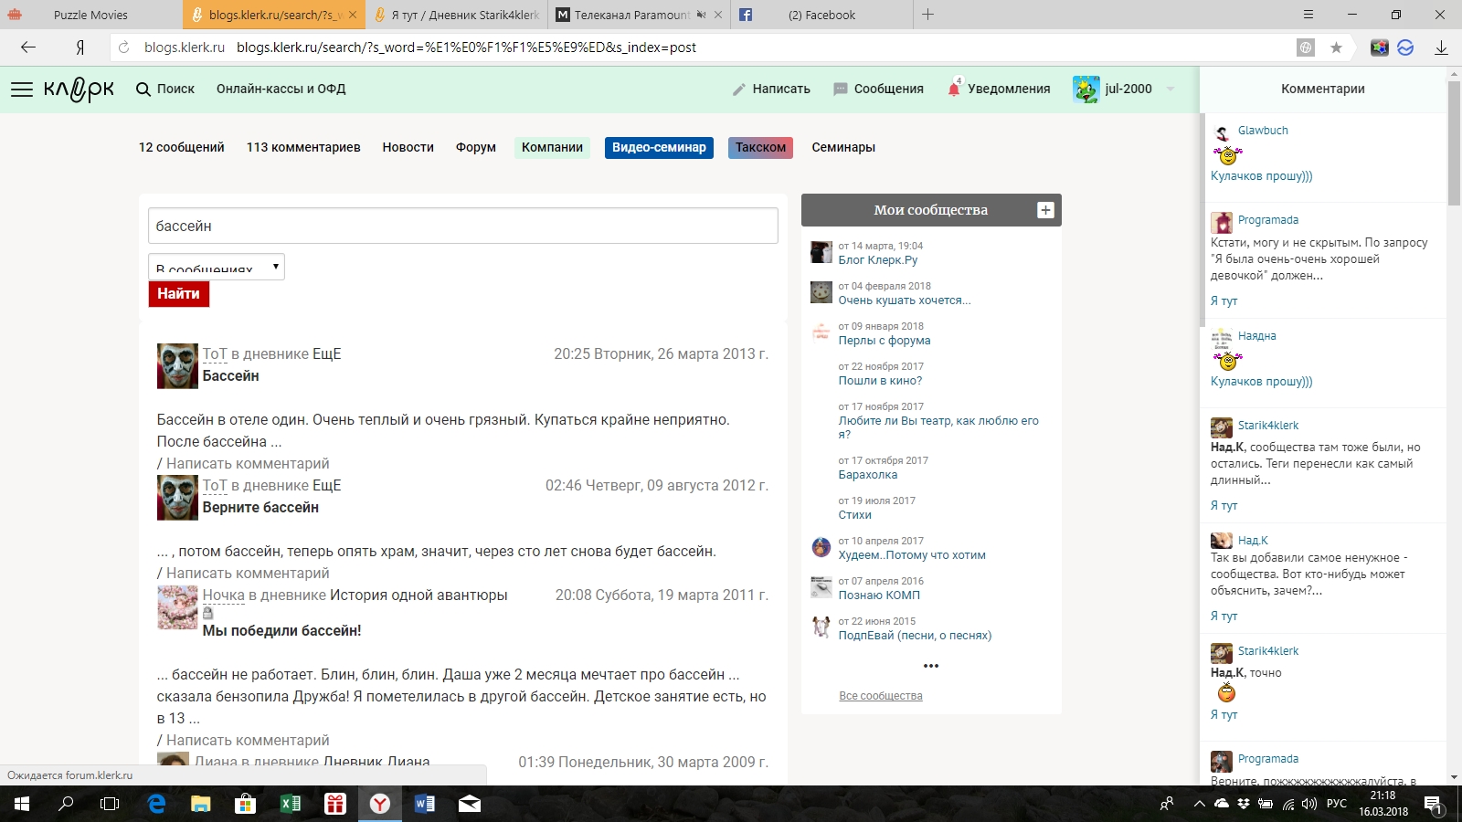Open Yandex Browser from the taskbar
The image size is (1462, 822).
(x=380, y=804)
